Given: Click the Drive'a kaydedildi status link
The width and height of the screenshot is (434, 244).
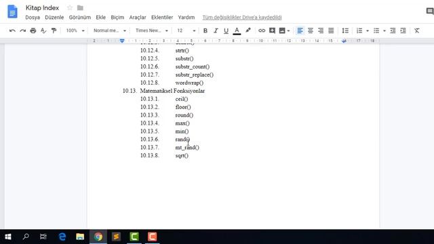Looking at the screenshot, I should pos(242,18).
